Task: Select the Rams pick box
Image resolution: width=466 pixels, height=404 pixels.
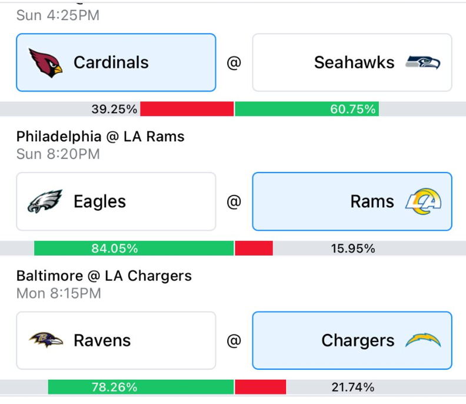Action: (x=352, y=201)
